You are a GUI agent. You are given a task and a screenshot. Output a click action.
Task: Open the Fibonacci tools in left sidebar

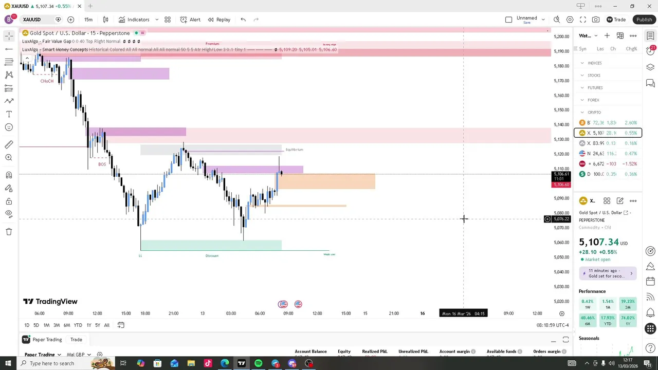point(9,62)
